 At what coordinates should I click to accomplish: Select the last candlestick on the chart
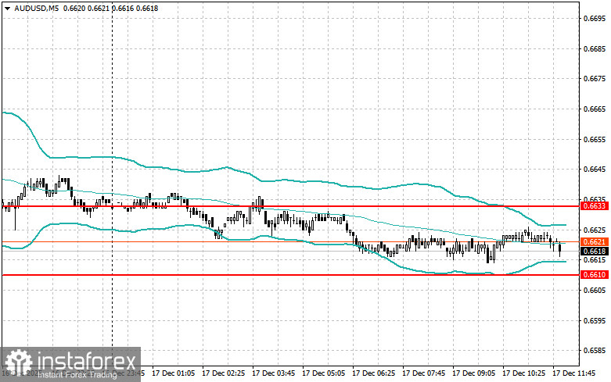pos(560,249)
